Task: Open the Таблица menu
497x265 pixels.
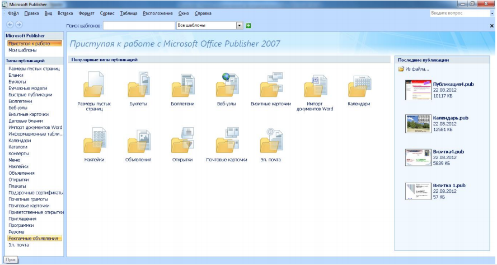Action: [129, 13]
